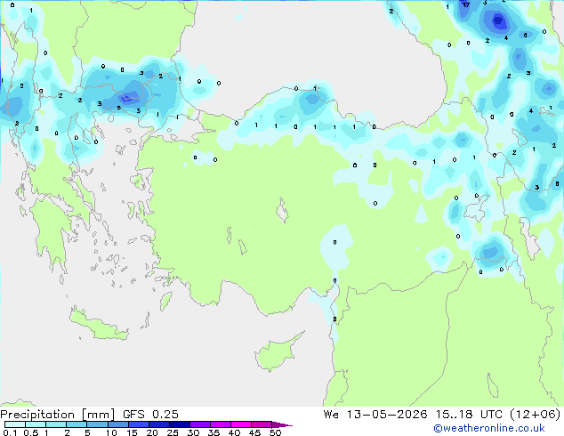Click the '(12+06)' forecast offset text
This screenshot has width=564, height=436.
tap(536, 415)
